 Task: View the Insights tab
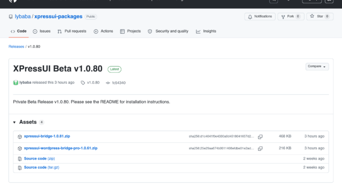206,31
